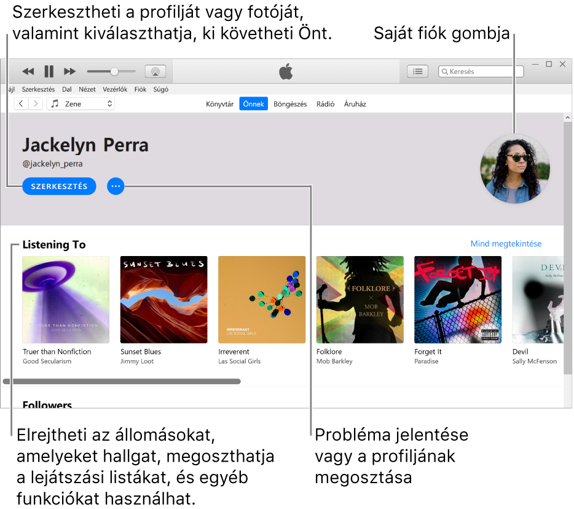
Task: Open the Irreverent album cover
Action: click(x=262, y=300)
